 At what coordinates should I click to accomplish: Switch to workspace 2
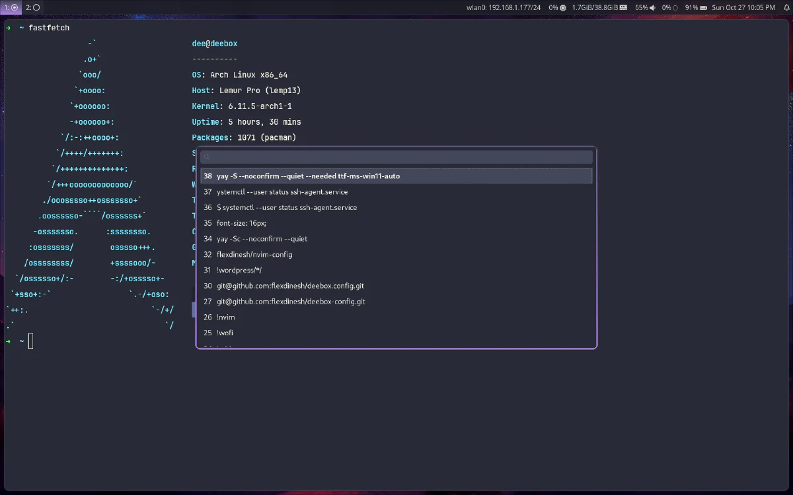[x=33, y=7]
